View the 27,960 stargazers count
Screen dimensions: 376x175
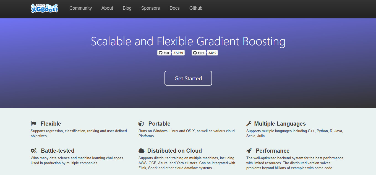[x=178, y=53]
